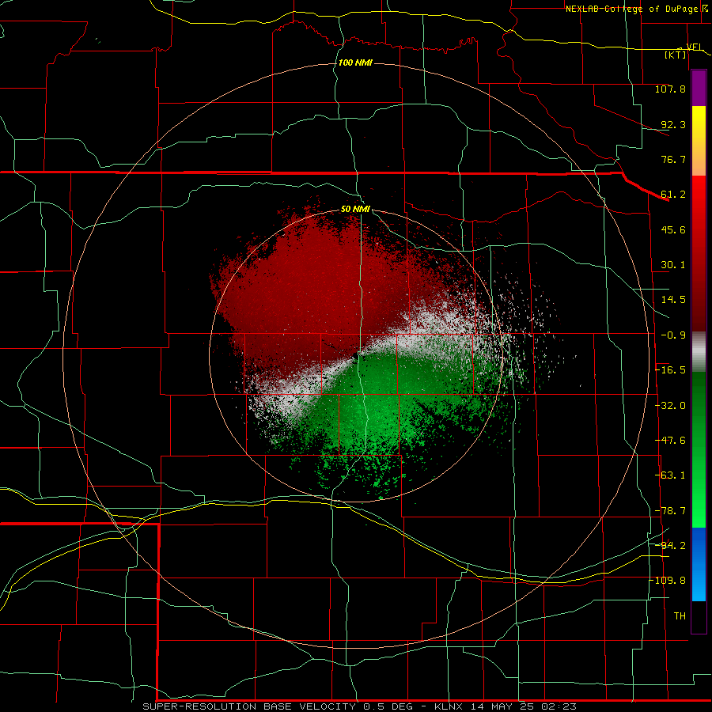Click the 50 NMI range ring label
This screenshot has height=712, width=712.
(x=355, y=209)
